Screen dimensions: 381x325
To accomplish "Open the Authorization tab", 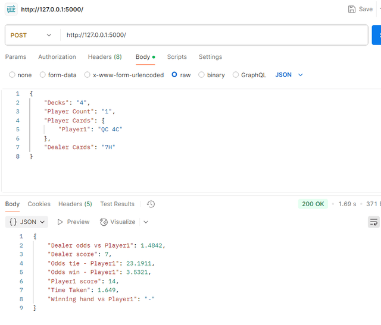I will (x=57, y=57).
